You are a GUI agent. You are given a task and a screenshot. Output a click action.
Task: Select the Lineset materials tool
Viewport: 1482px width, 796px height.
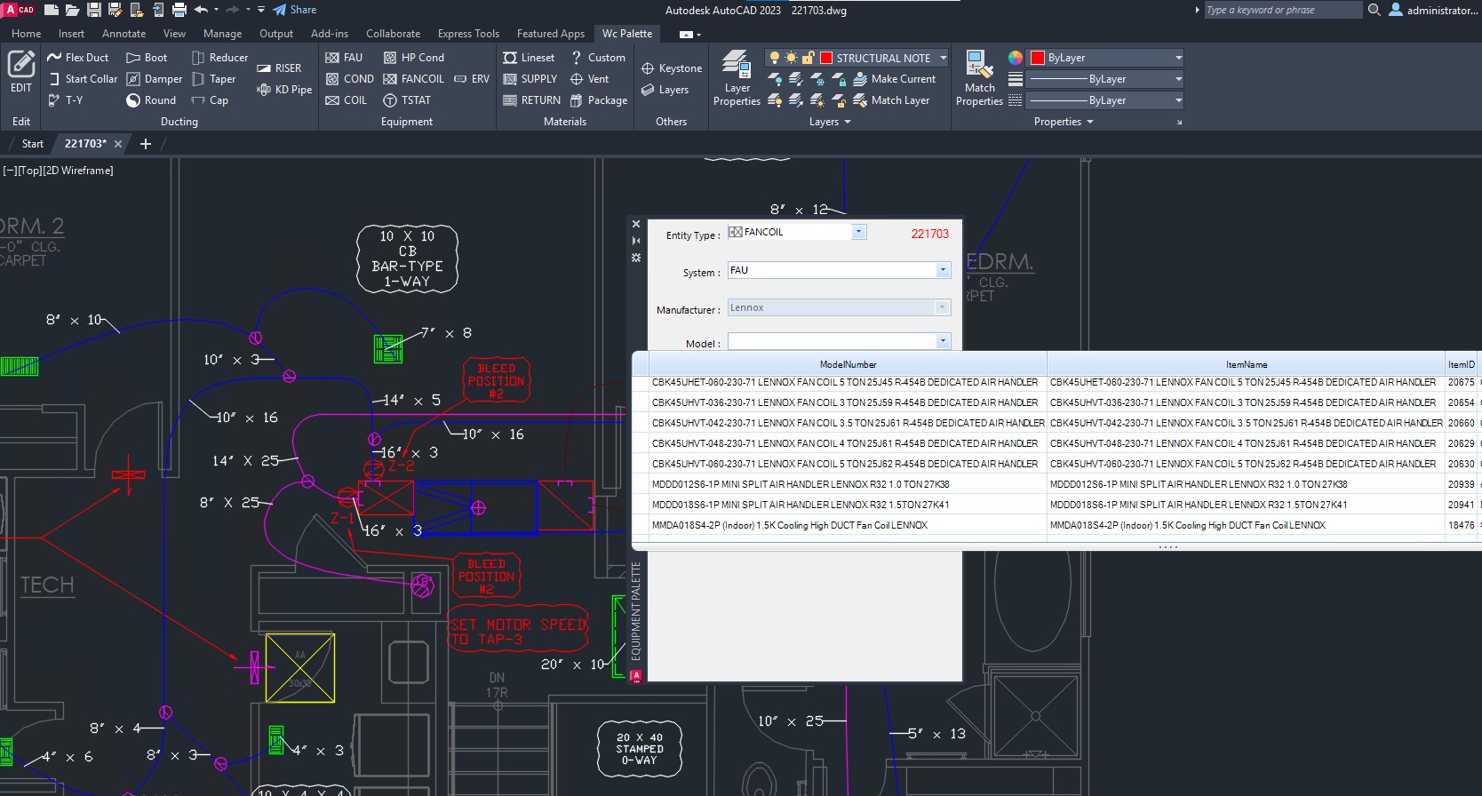[x=529, y=58]
